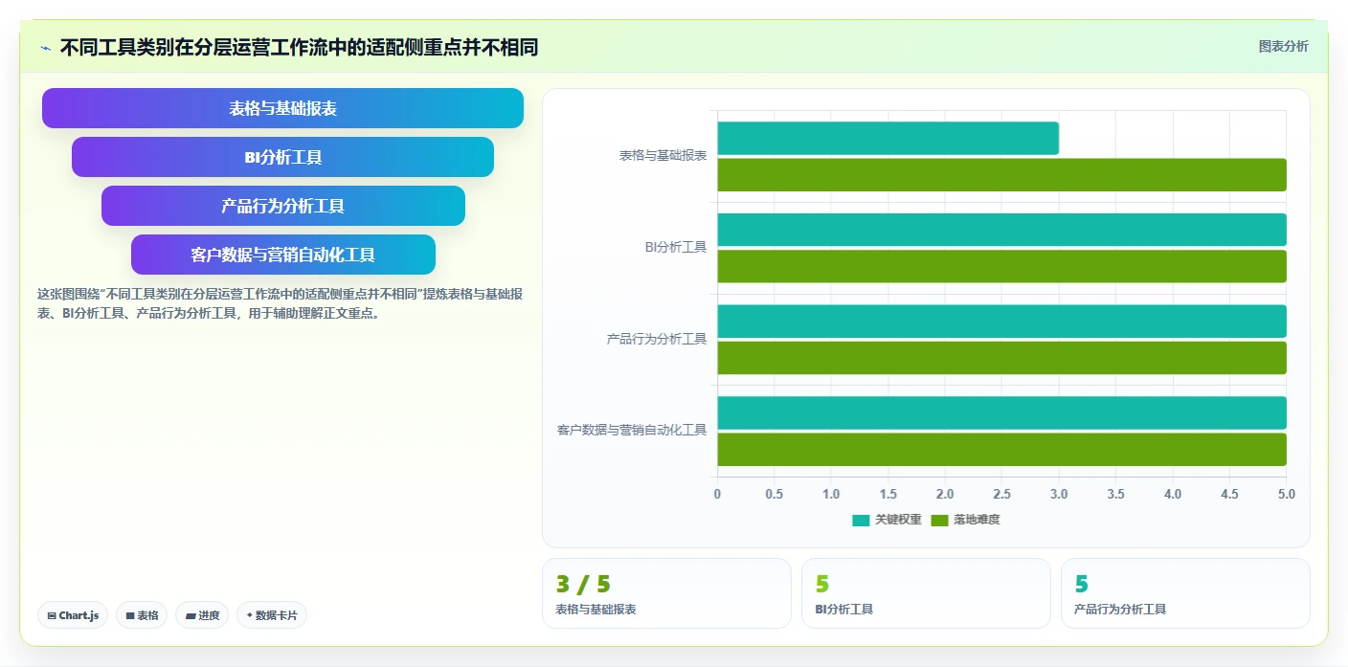1348x667 pixels.
Task: Toggle the 落地难度 legend swatch
Action: (x=939, y=520)
